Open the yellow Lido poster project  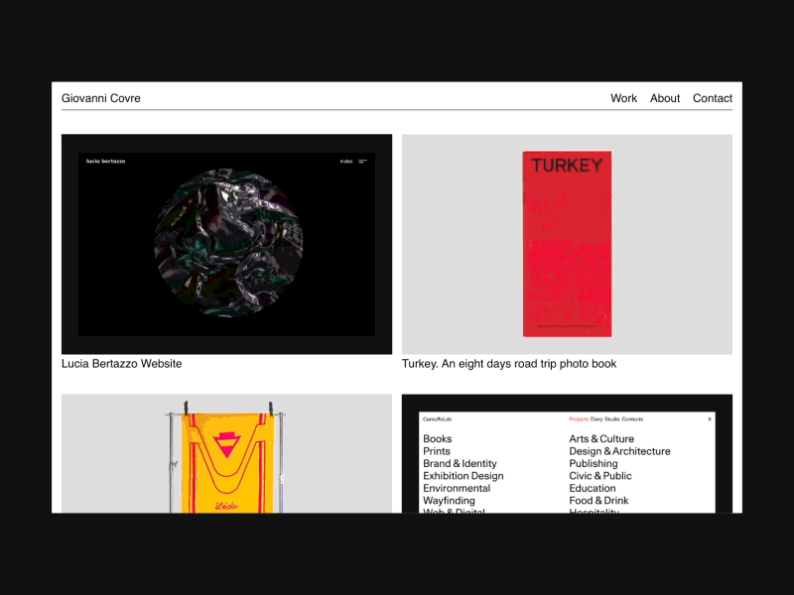click(x=226, y=453)
